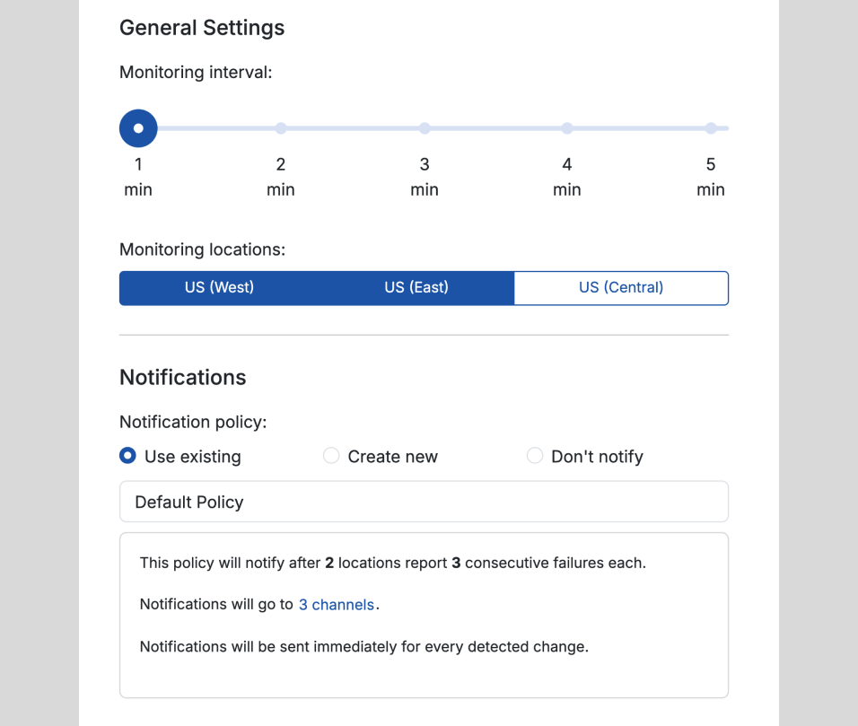
Task: Set monitoring interval to 5 min
Action: tap(711, 128)
